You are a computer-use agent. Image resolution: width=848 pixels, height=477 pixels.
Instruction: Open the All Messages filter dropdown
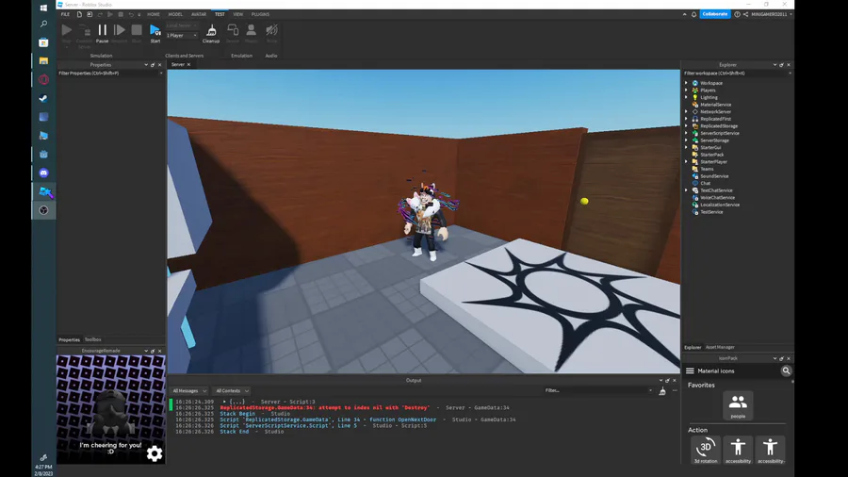tap(188, 390)
